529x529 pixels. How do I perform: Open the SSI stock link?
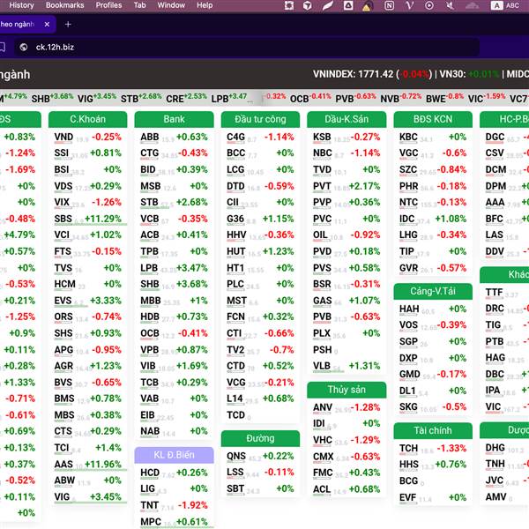tap(62, 153)
